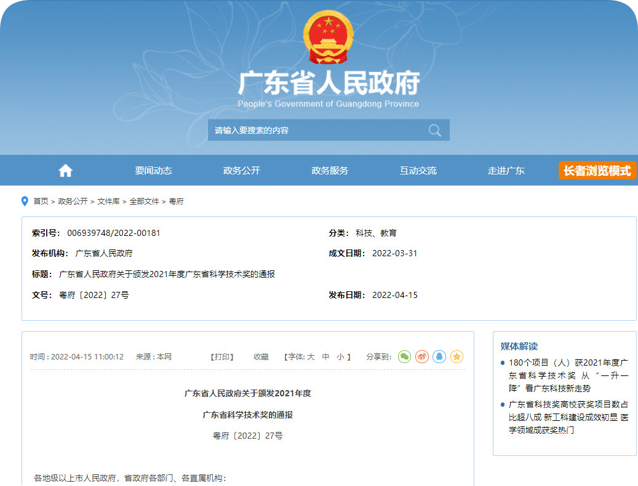Click the timestamp 2022-04-15 11:00:12
The image size is (638, 486).
(87, 357)
